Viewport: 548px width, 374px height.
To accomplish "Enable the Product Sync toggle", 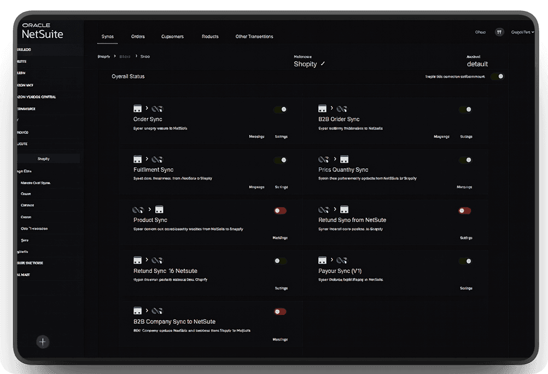I will (x=280, y=211).
